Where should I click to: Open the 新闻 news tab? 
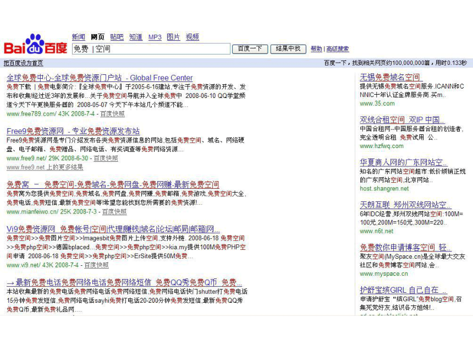(79, 37)
